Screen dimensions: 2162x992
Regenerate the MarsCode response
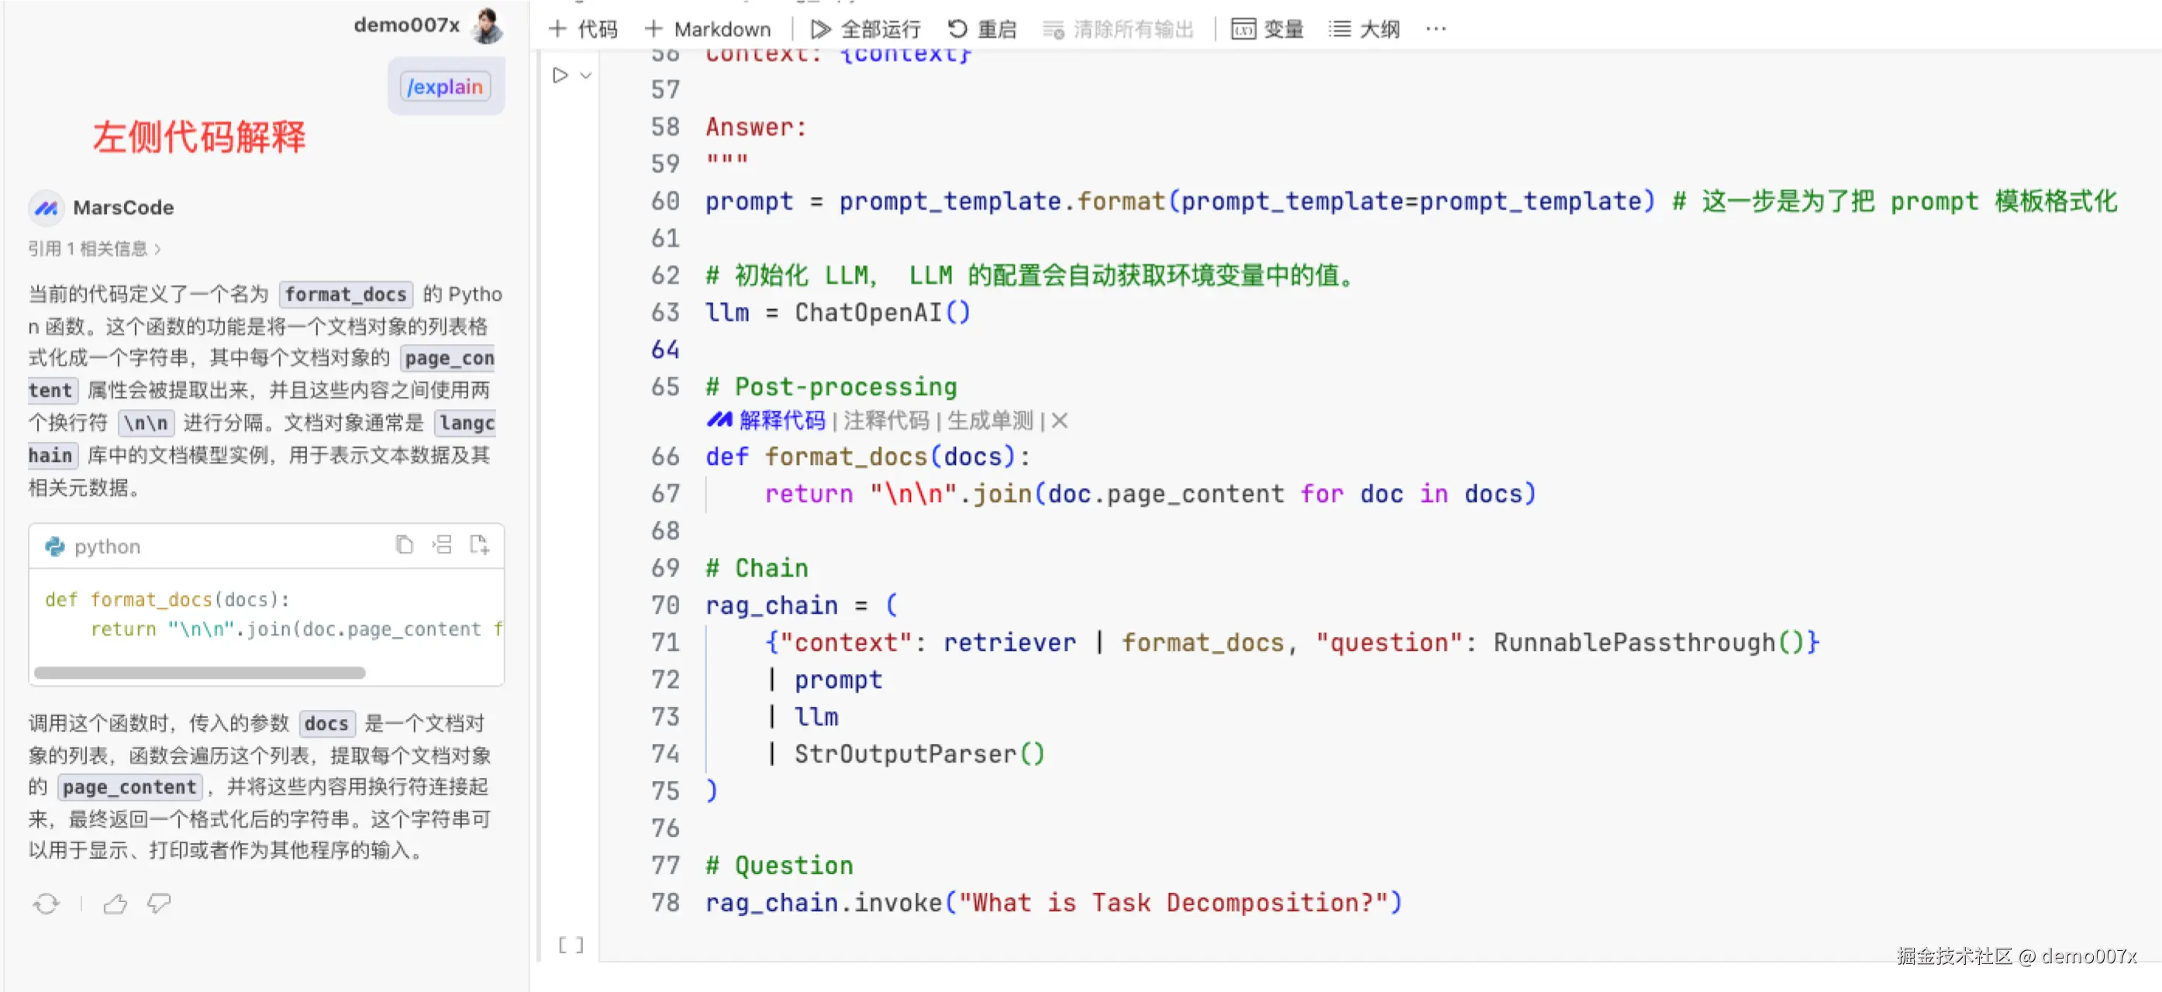(47, 904)
